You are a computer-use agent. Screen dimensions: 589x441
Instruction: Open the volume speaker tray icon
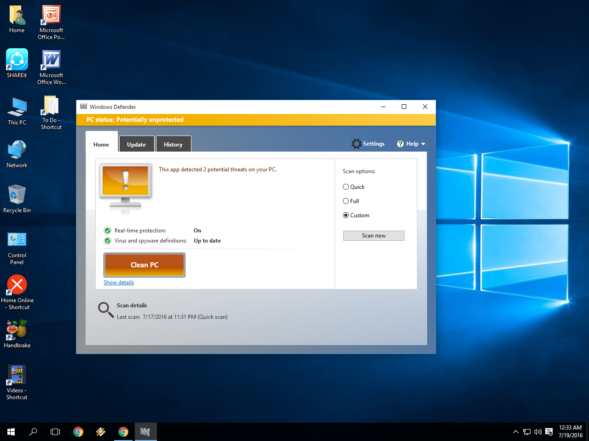(538, 432)
